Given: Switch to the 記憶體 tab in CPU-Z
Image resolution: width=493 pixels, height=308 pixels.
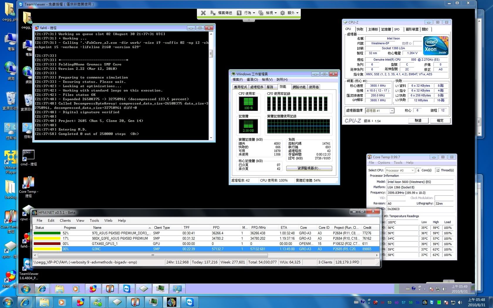Looking at the screenshot, I should coord(386,29).
